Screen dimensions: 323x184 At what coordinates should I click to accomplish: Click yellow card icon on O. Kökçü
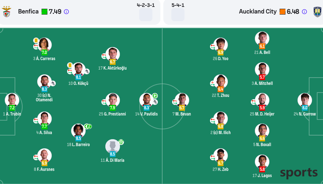tap(70, 65)
